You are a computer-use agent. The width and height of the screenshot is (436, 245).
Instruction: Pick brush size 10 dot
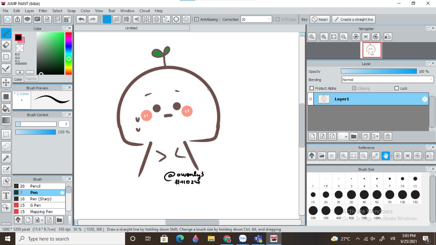pyautogui.click(x=402, y=179)
